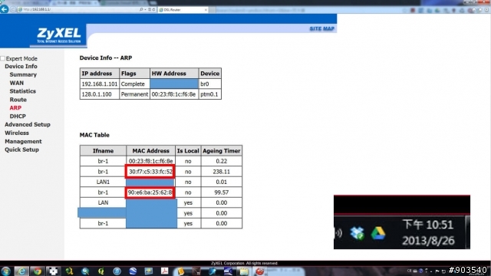The height and width of the screenshot is (276, 491).
Task: Go to the Statistics page
Action: (x=22, y=91)
